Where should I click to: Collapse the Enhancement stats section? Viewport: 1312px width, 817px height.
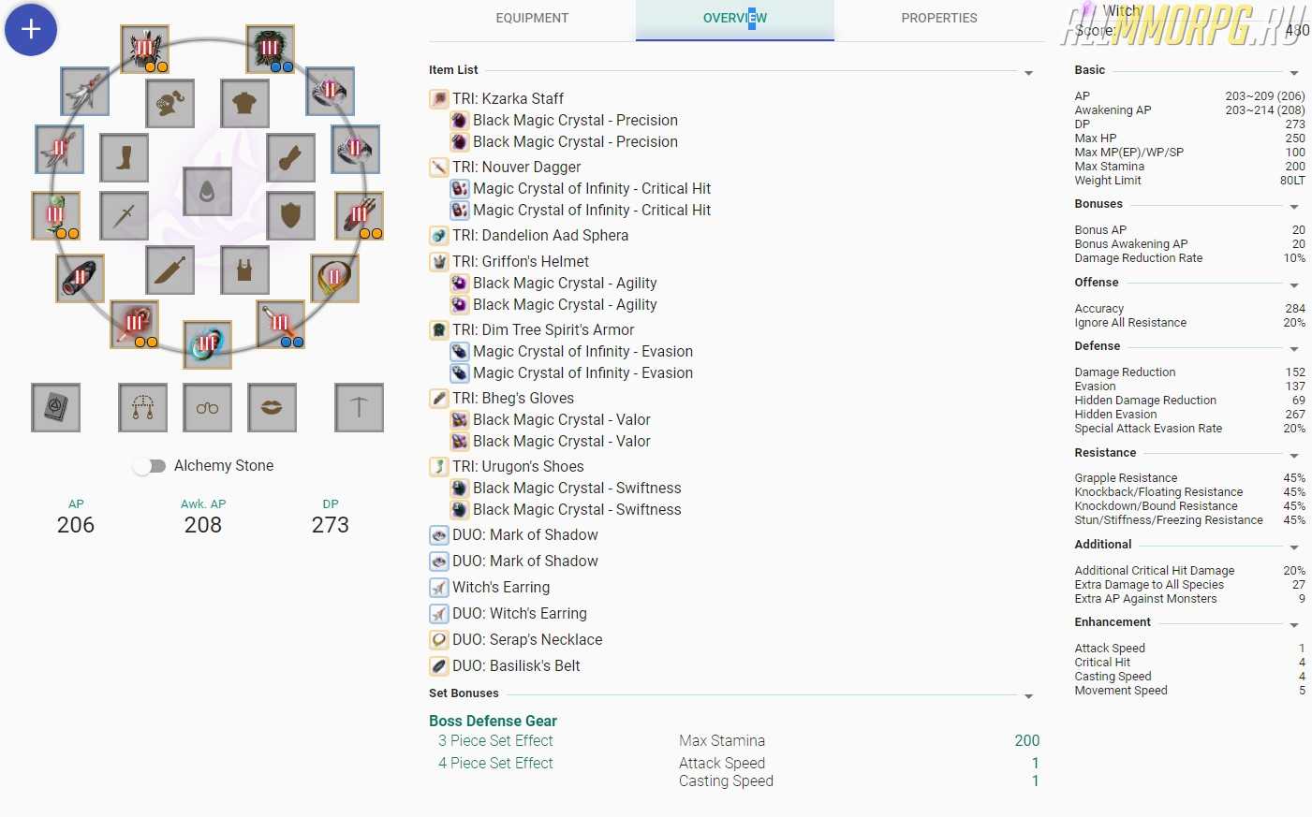pyautogui.click(x=1294, y=624)
